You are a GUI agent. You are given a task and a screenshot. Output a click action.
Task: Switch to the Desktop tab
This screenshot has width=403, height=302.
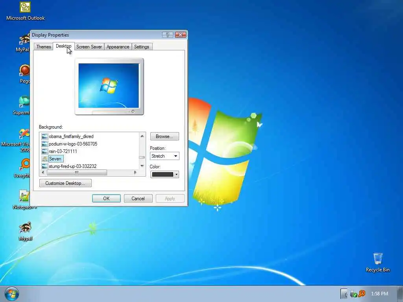pyautogui.click(x=63, y=46)
